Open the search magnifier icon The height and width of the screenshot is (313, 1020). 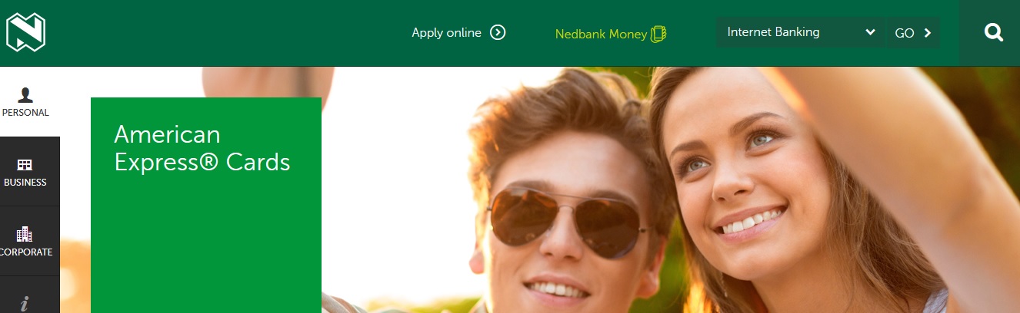click(994, 32)
